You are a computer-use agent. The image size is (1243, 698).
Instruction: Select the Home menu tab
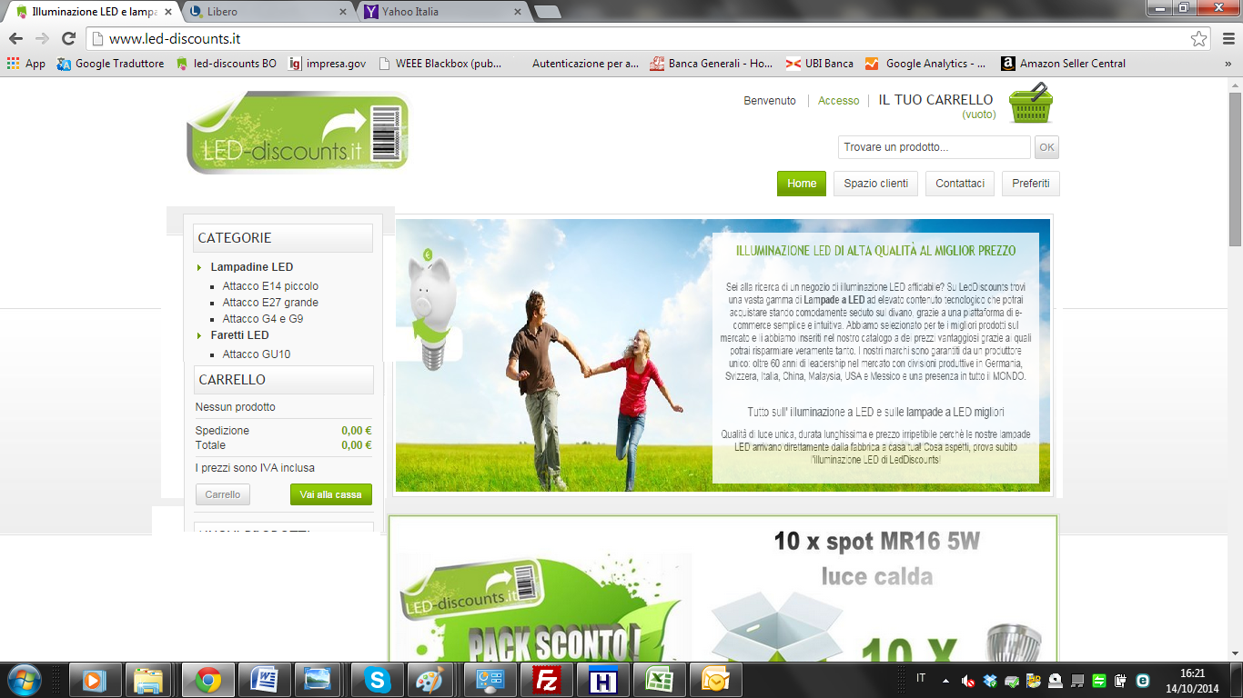click(802, 184)
